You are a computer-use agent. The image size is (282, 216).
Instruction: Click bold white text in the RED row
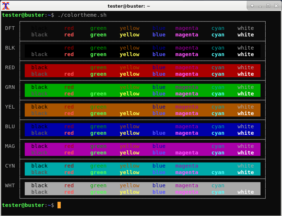246,74
